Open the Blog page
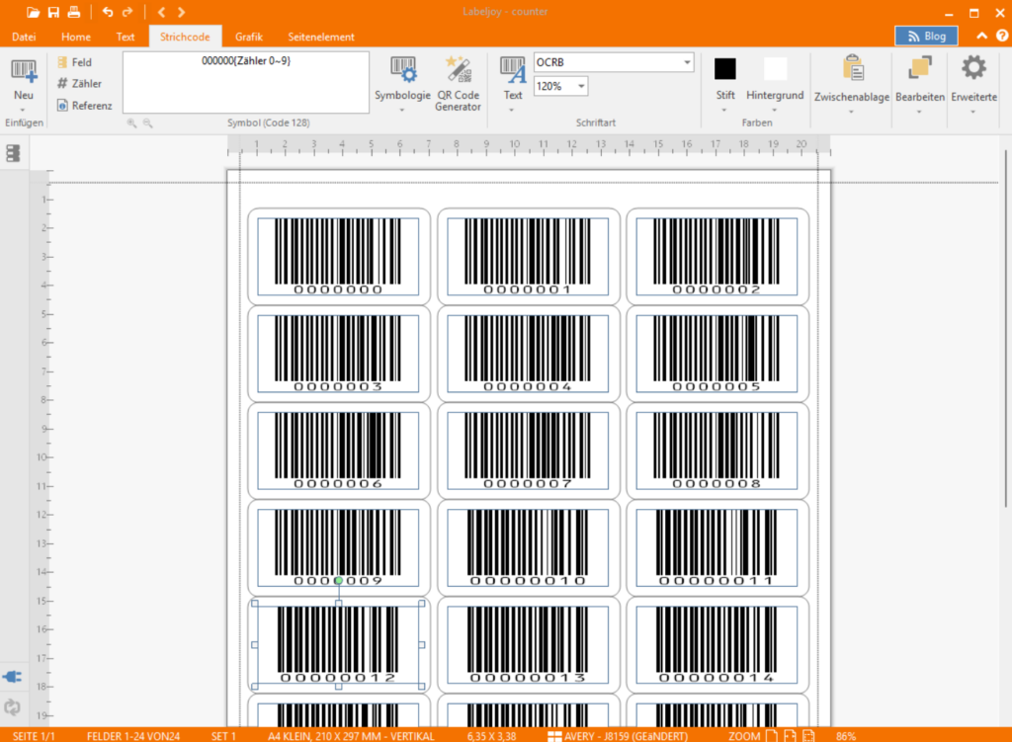The image size is (1012, 742). pos(926,35)
